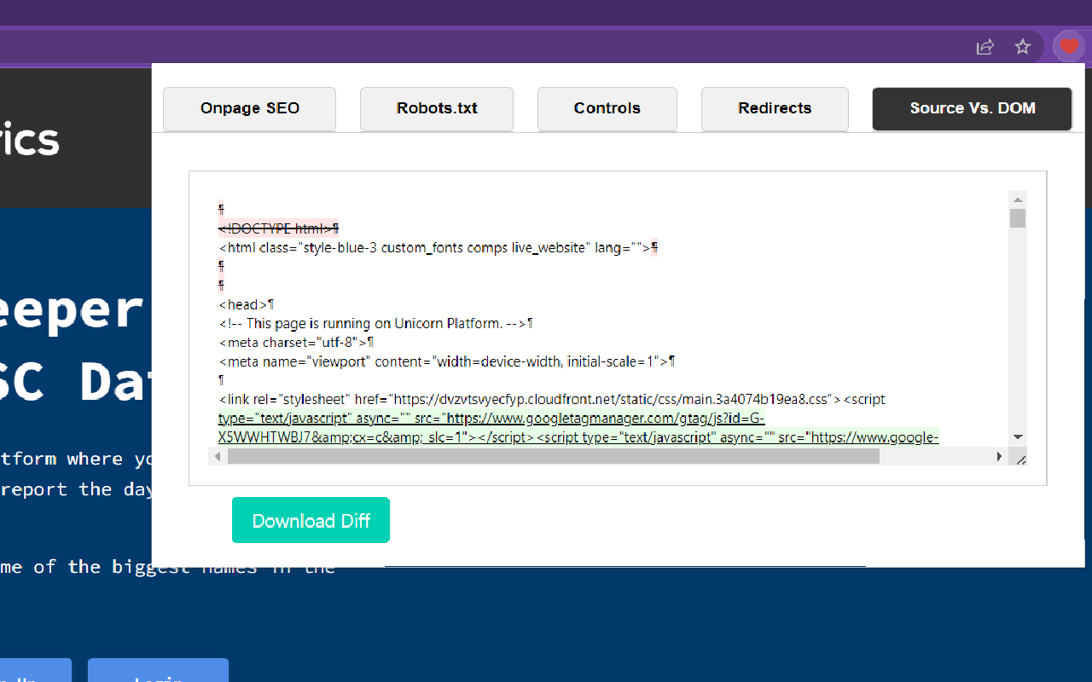Viewport: 1092px width, 682px height.
Task: Switch to the Onpage SEO tab
Action: point(249,108)
